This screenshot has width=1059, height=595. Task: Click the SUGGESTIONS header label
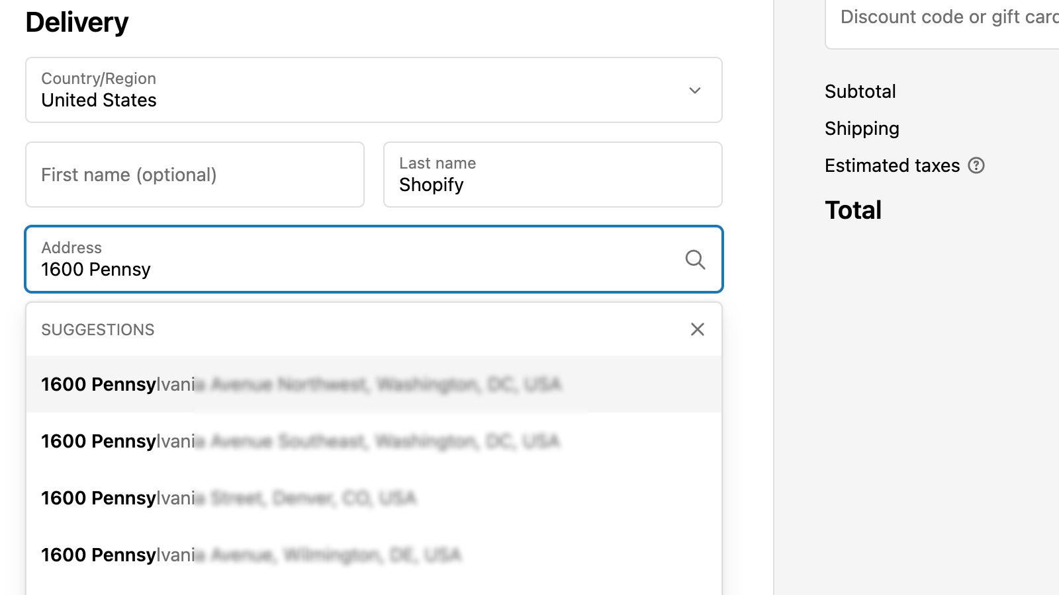(x=98, y=330)
